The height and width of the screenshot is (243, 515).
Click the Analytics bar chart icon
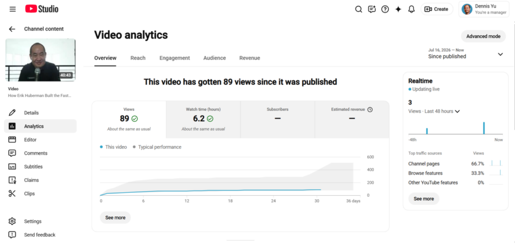click(x=12, y=126)
